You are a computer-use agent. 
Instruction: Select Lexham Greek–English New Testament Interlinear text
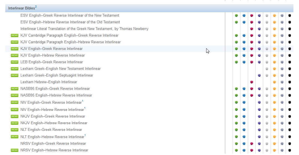pos(61,69)
